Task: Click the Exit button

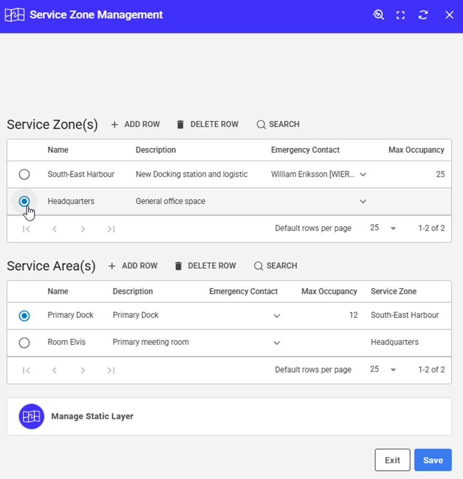Action: [x=392, y=460]
